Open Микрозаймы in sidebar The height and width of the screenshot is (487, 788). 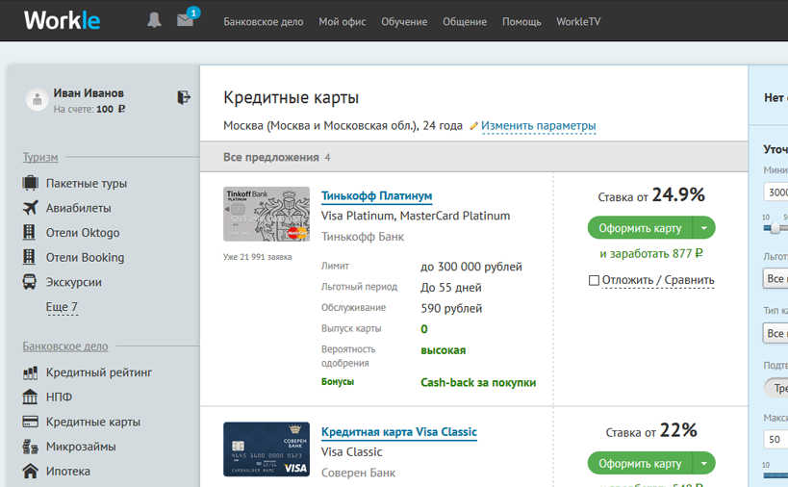(81, 447)
